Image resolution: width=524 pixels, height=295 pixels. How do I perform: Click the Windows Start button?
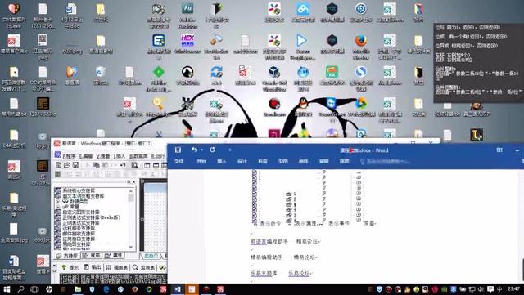click(x=7, y=289)
